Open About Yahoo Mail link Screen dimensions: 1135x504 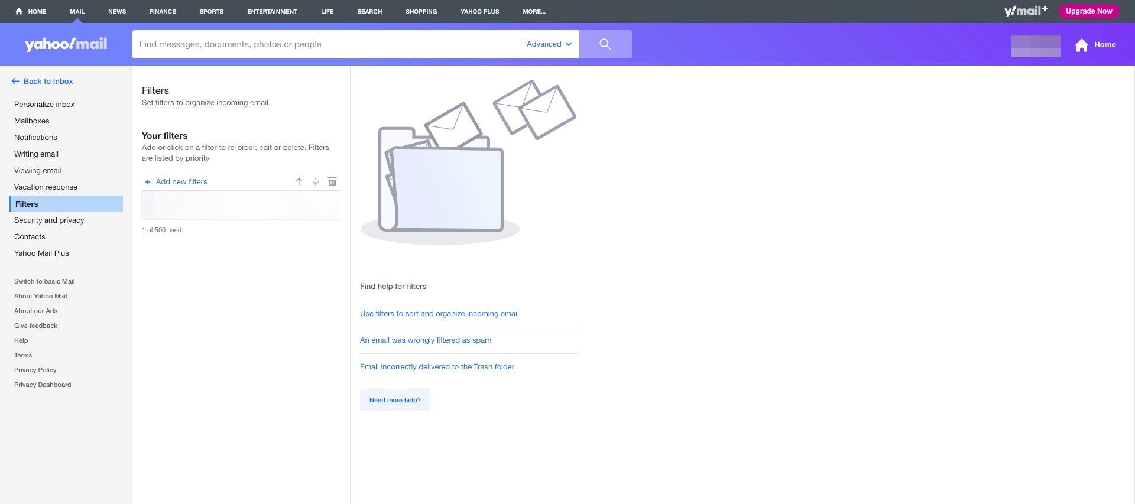coord(40,296)
